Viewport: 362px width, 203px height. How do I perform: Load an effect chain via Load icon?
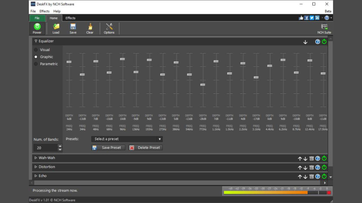(56, 29)
